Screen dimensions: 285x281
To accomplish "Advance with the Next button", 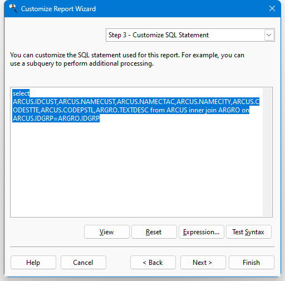I will click(203, 263).
